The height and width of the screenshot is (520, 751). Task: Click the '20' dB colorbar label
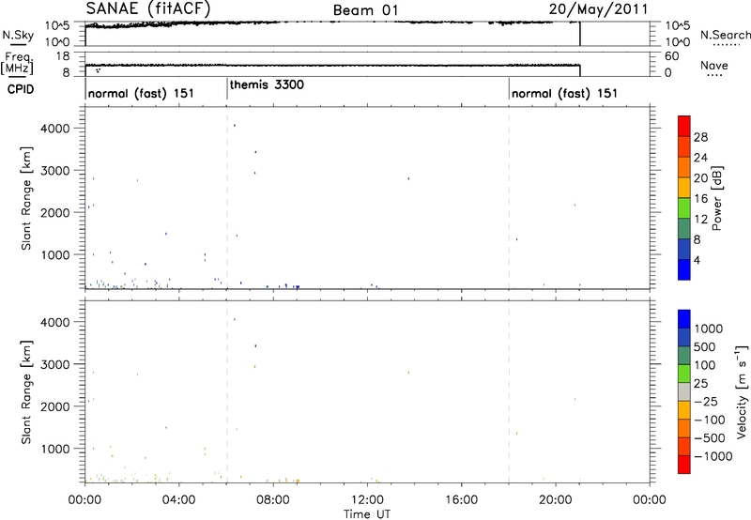[x=700, y=178]
